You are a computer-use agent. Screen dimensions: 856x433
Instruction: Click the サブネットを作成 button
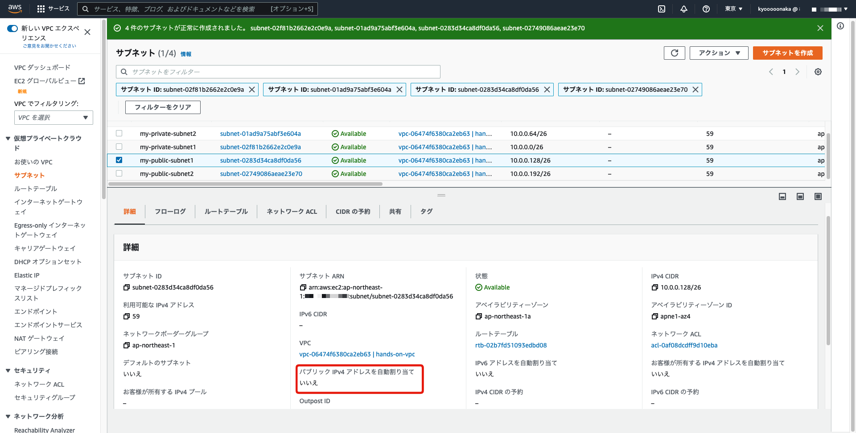point(788,53)
